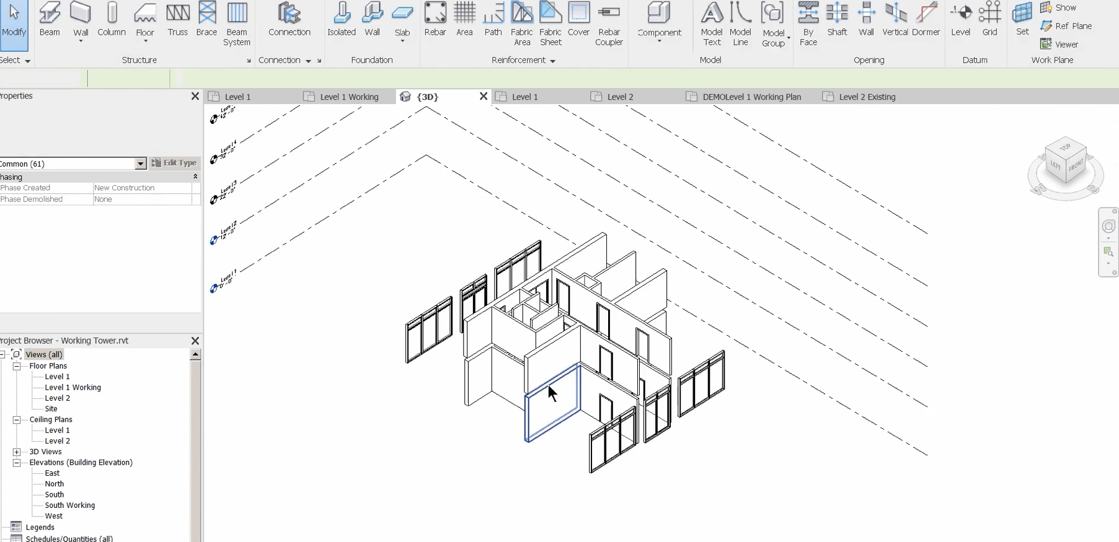Collapse the Floor Plans tree node
The image size is (1119, 542).
pyautogui.click(x=17, y=366)
